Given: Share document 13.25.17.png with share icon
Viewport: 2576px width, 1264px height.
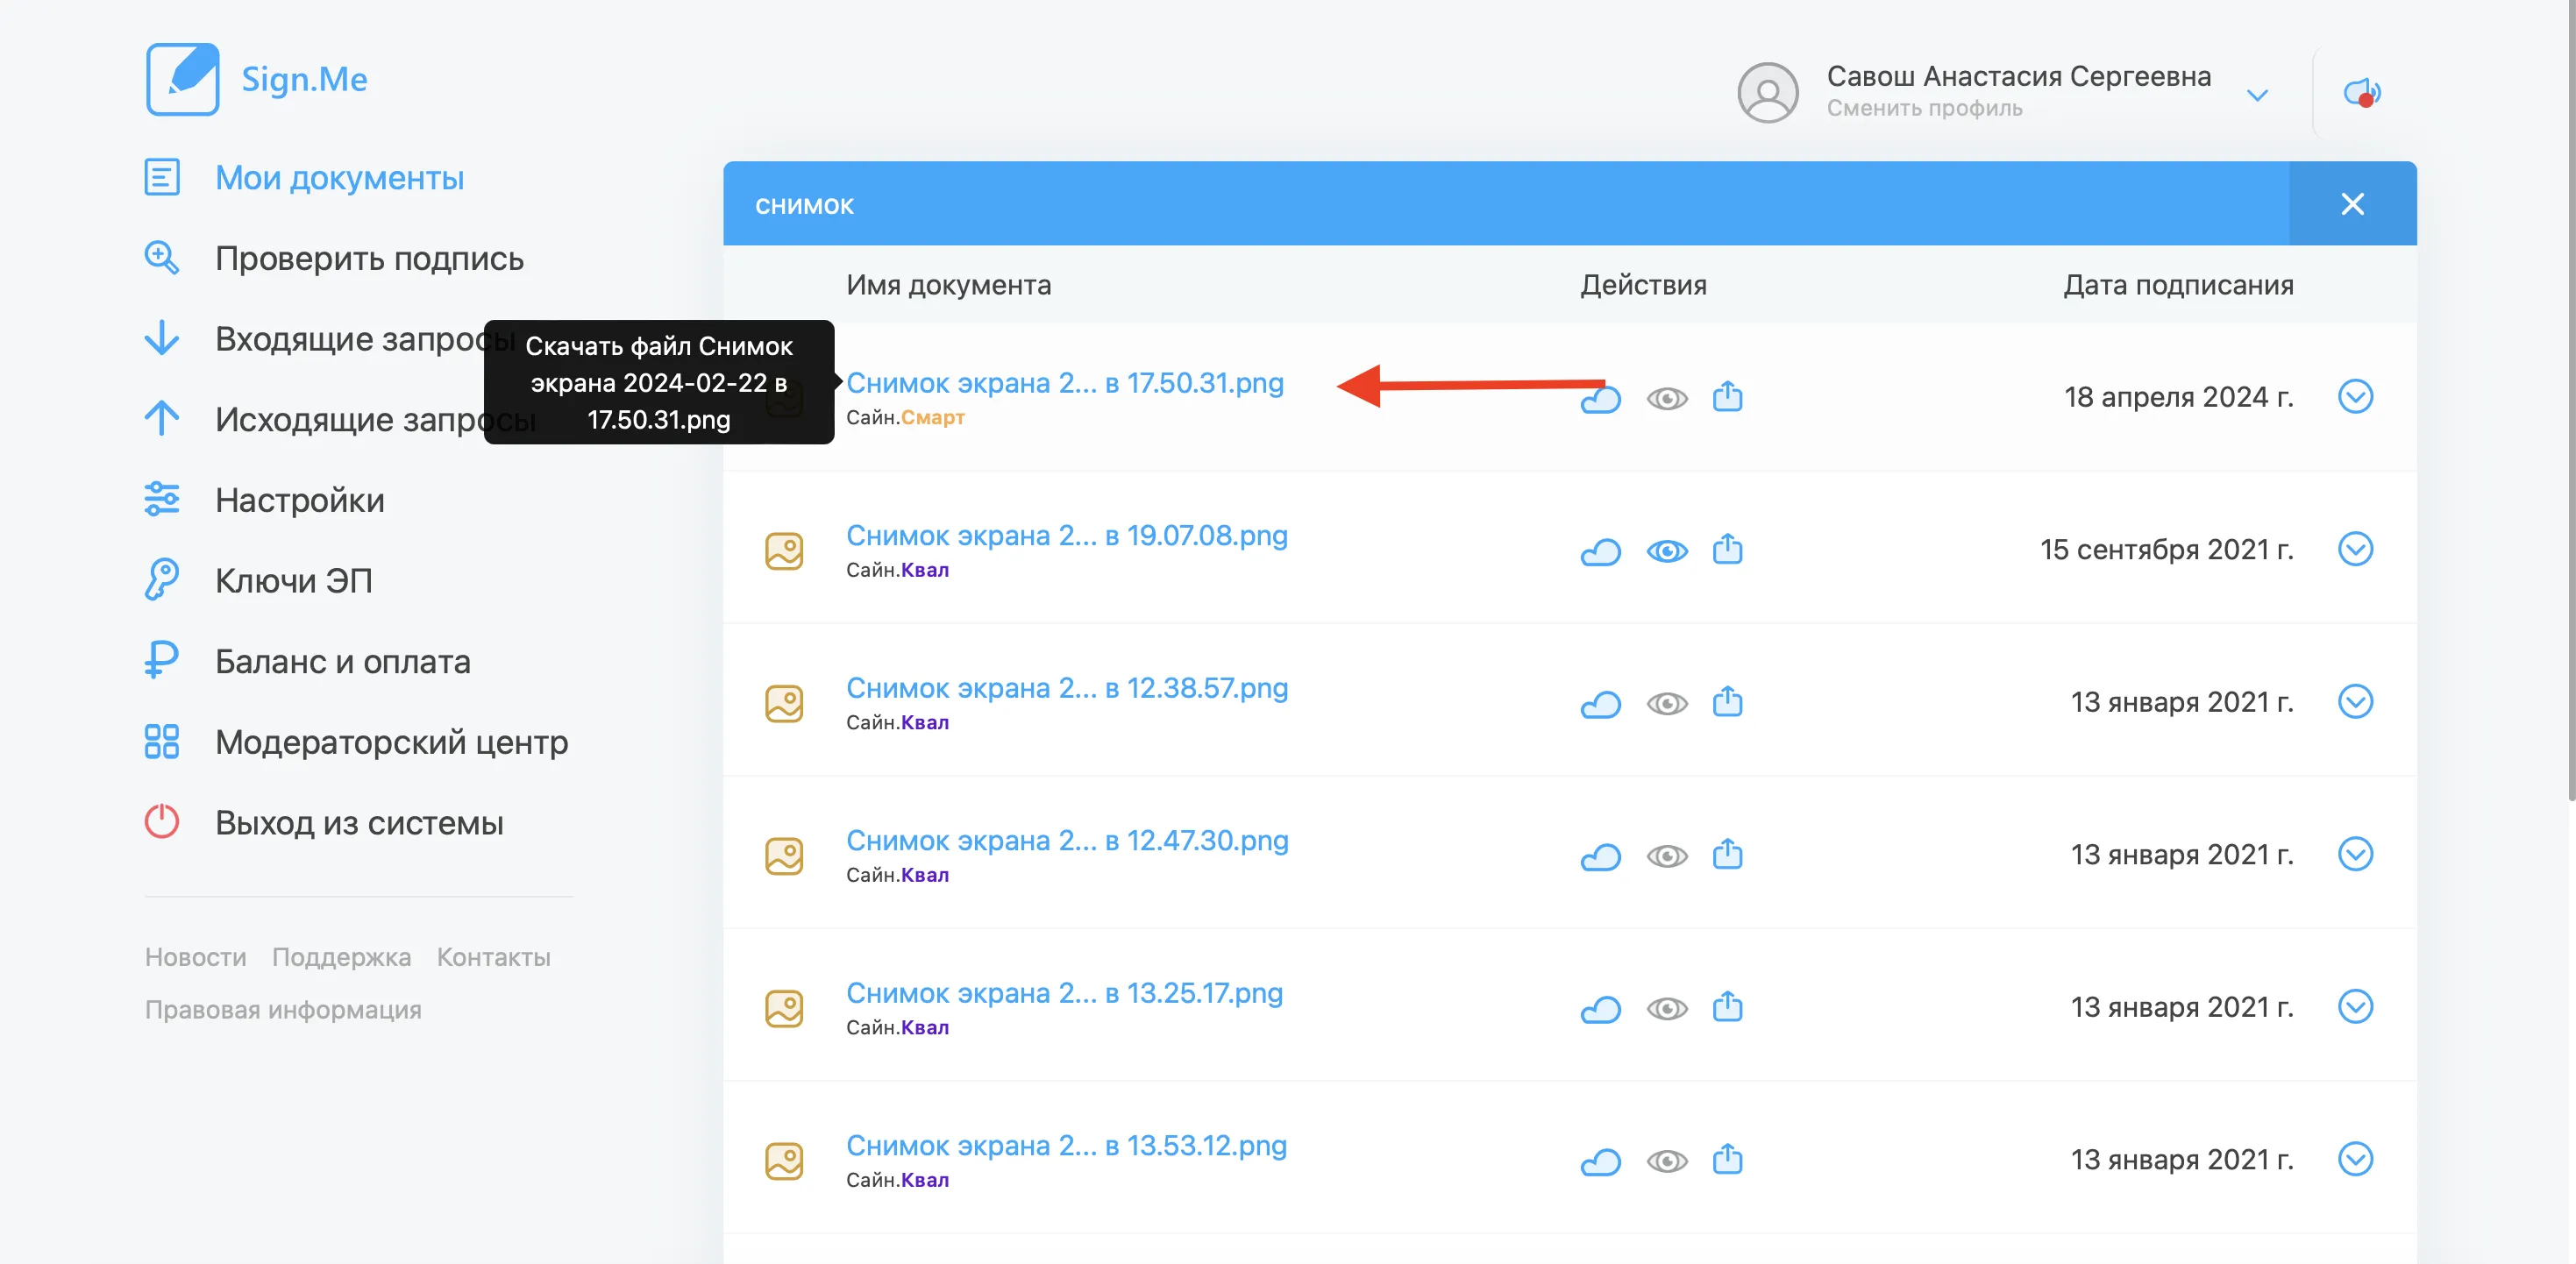Looking at the screenshot, I should (x=1727, y=1006).
